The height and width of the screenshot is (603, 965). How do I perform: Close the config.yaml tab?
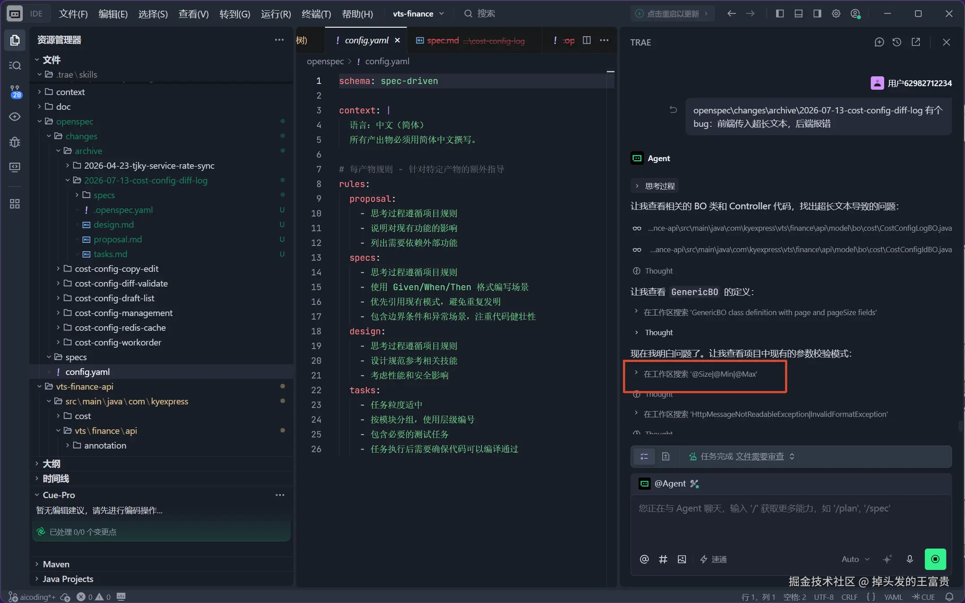pyautogui.click(x=397, y=41)
